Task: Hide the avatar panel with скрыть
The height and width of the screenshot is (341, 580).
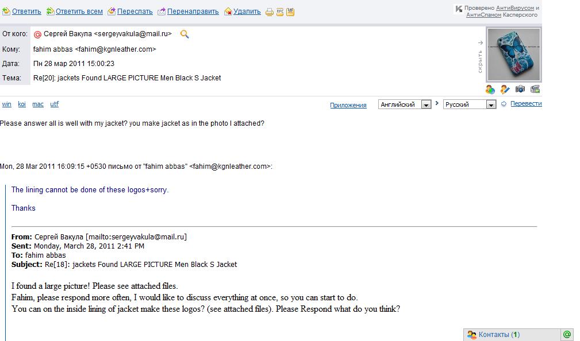Action: [x=480, y=57]
